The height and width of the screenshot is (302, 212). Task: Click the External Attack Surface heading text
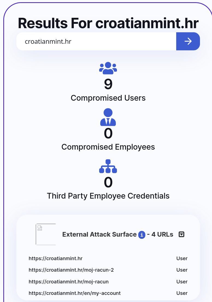point(99,234)
